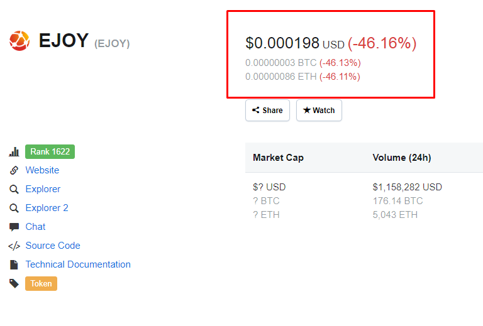The height and width of the screenshot is (326, 483).
Task: Open the Explorer 2 link
Action: click(x=47, y=208)
